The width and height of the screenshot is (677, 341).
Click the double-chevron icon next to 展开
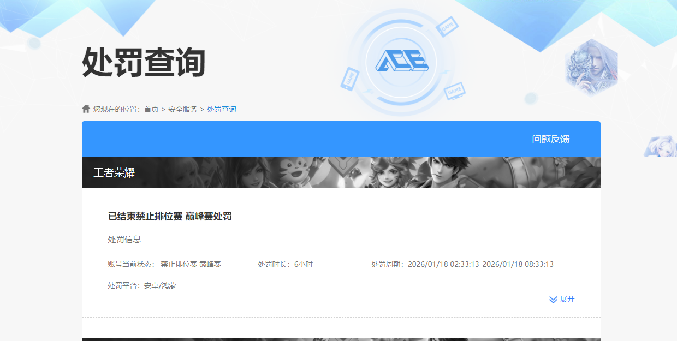553,298
